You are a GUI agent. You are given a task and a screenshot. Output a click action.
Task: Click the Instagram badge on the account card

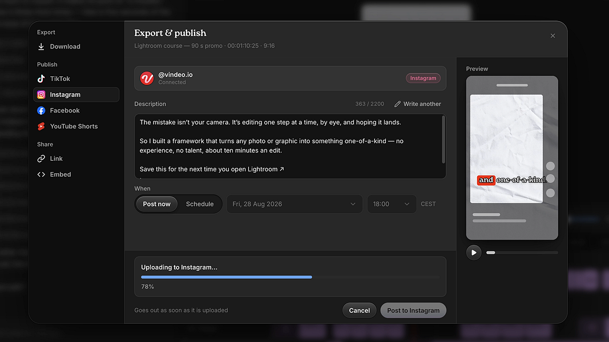pyautogui.click(x=423, y=78)
